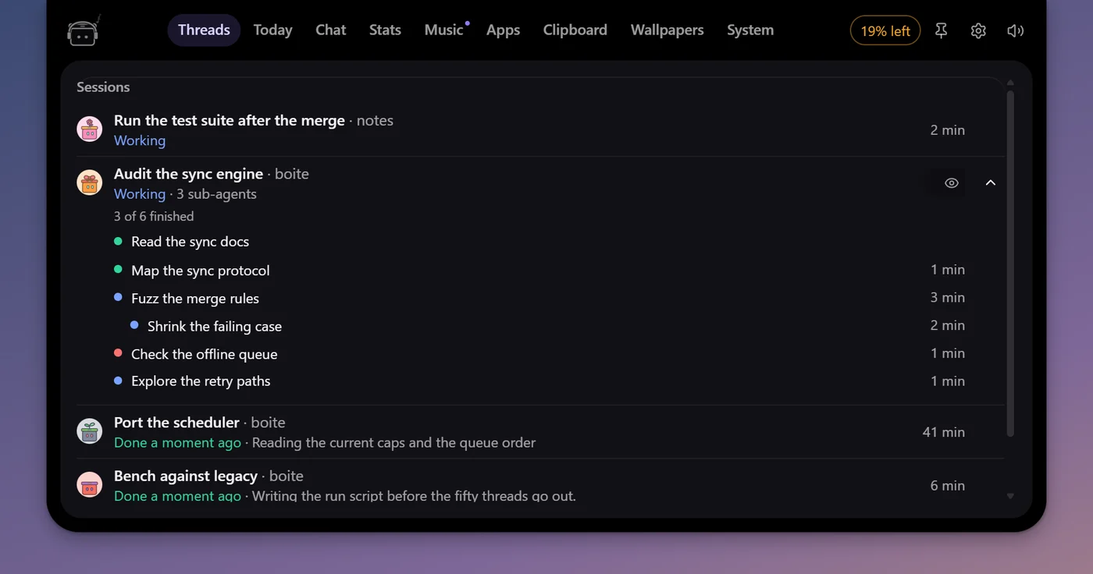Screen dimensions: 1093x574
Task: Click Reading the current caps status text
Action: [393, 443]
